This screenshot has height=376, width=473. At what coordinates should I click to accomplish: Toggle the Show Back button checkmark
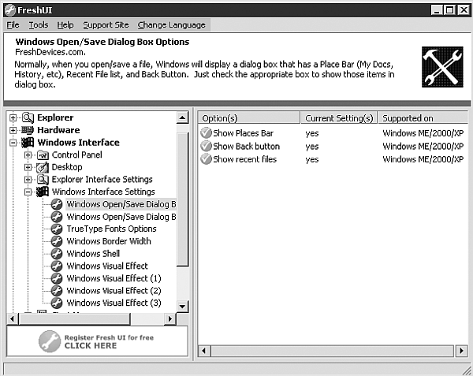tap(206, 146)
